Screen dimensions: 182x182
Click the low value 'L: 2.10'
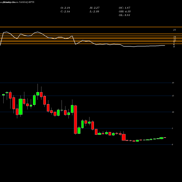tap(94, 12)
